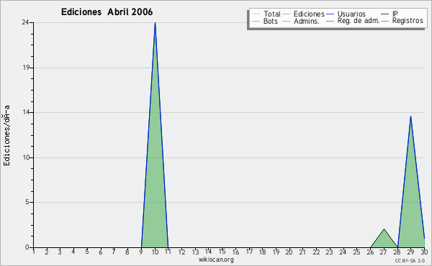Click the x-axis day label '30'
This screenshot has height=266, width=432.
point(424,252)
